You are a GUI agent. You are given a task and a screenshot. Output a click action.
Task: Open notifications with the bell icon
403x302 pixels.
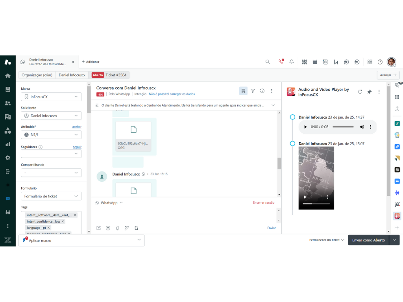[x=291, y=62]
